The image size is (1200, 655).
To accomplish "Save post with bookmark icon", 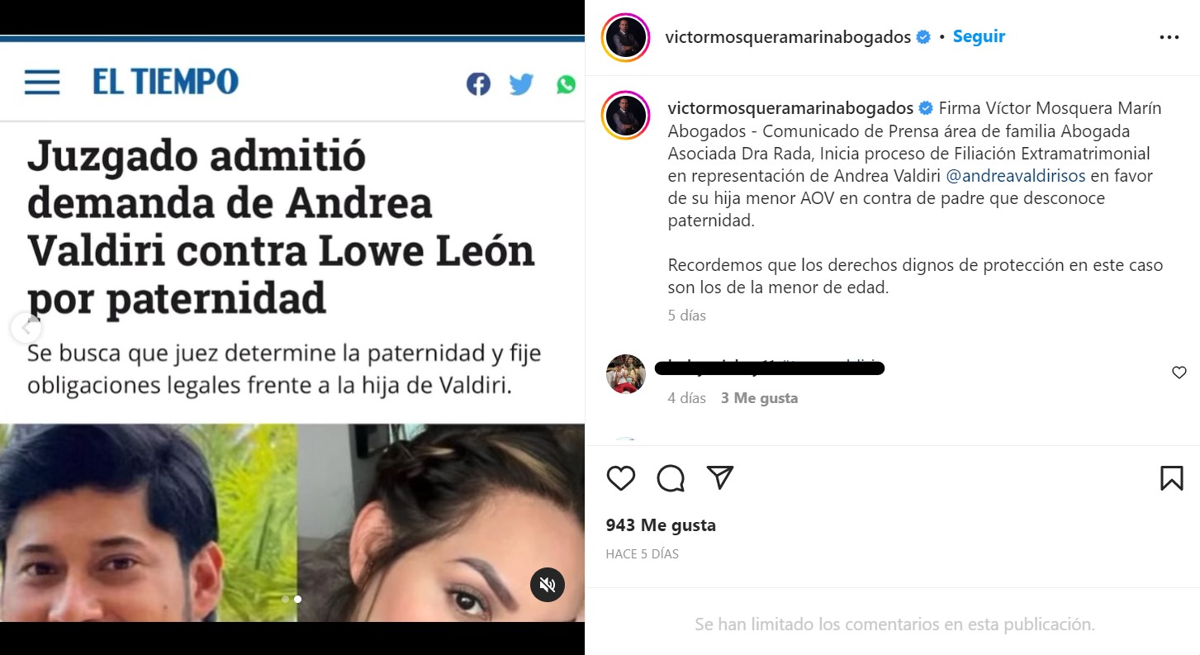I will tap(1171, 478).
